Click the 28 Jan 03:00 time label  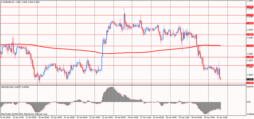(159, 117)
